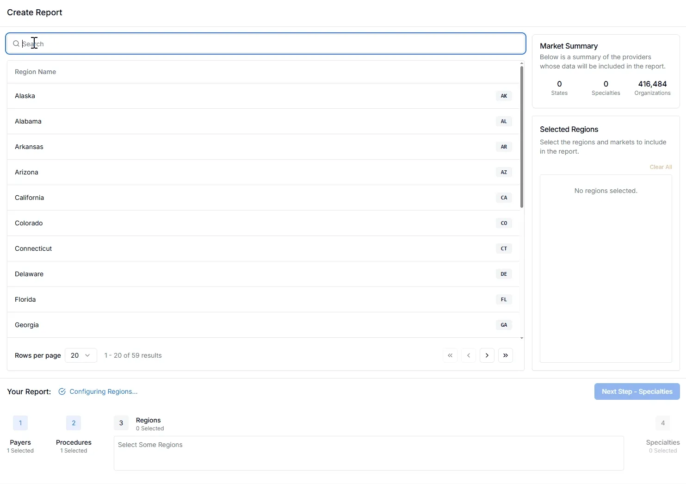686x484 pixels.
Task: Select the Colorado region row
Action: click(x=263, y=223)
